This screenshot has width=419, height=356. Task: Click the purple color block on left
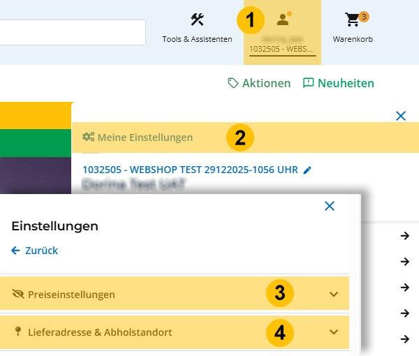click(36, 175)
